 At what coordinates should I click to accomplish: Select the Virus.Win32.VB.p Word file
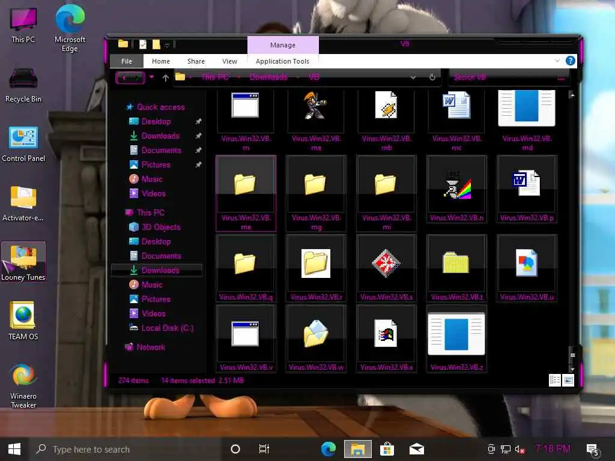[527, 189]
